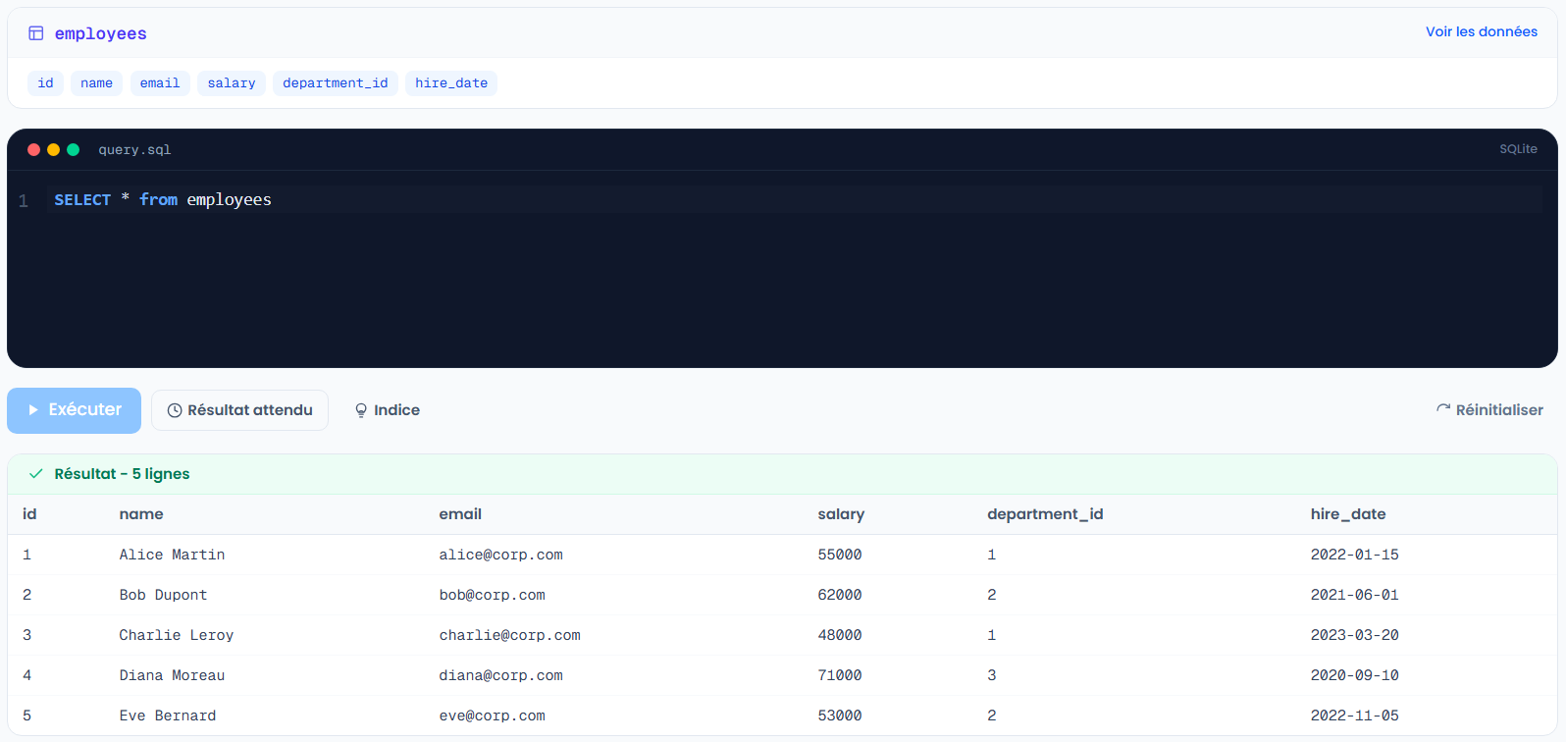Select the id column chip
The height and width of the screenshot is (742, 1566).
[x=46, y=83]
